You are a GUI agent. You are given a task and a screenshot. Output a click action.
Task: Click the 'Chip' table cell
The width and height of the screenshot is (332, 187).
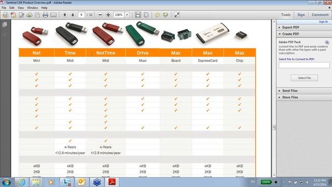point(240,61)
